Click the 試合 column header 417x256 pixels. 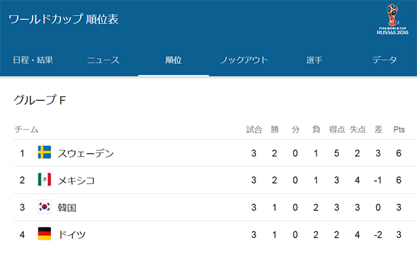(254, 130)
